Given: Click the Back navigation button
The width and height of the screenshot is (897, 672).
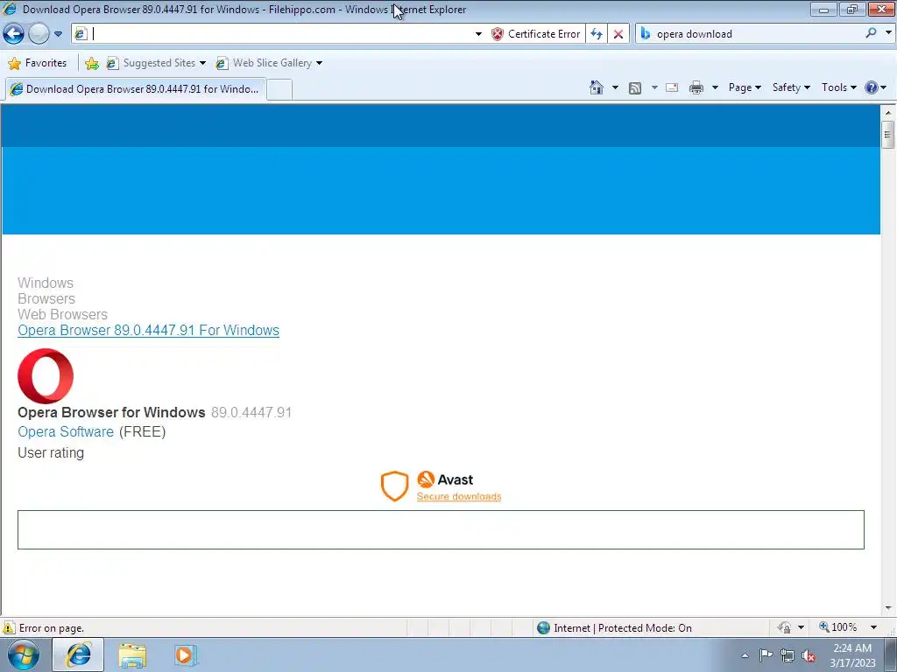Looking at the screenshot, I should pyautogui.click(x=14, y=34).
